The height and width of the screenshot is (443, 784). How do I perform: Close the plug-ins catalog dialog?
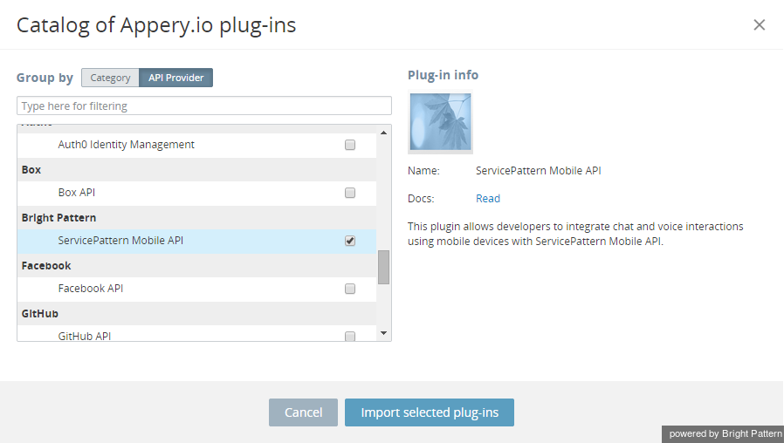(759, 25)
